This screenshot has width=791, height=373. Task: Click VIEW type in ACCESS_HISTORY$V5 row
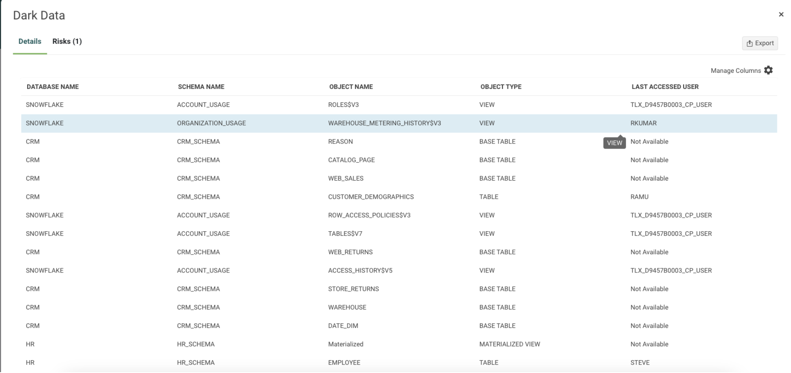pyautogui.click(x=487, y=270)
